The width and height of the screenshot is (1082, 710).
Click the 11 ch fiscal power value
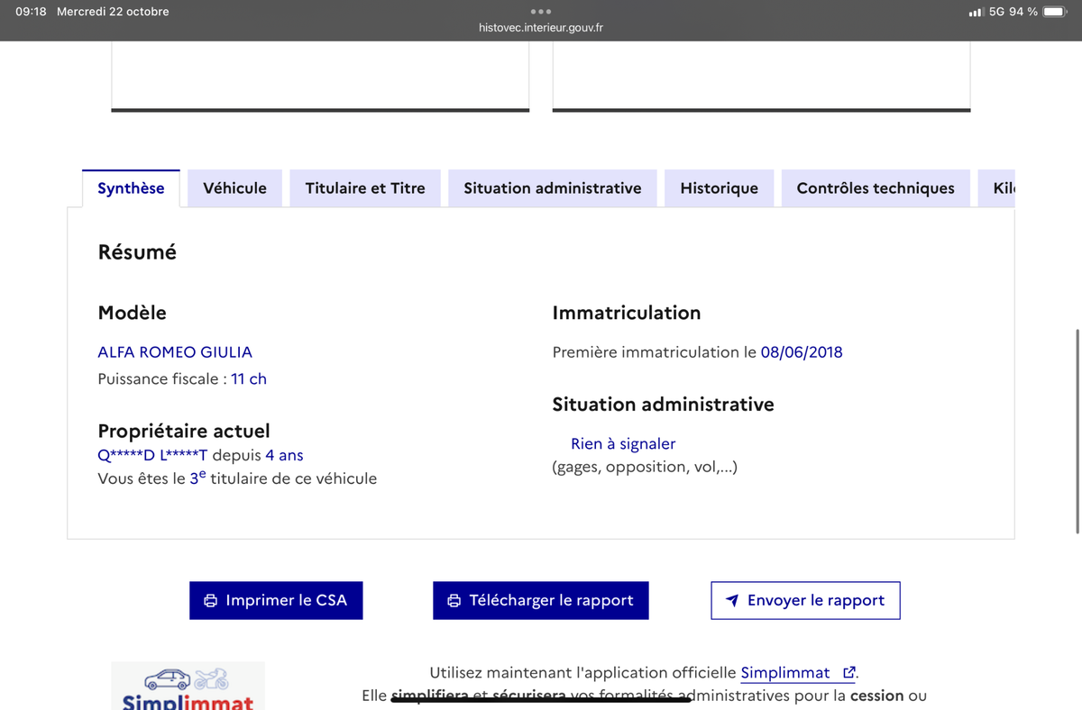pyautogui.click(x=249, y=379)
